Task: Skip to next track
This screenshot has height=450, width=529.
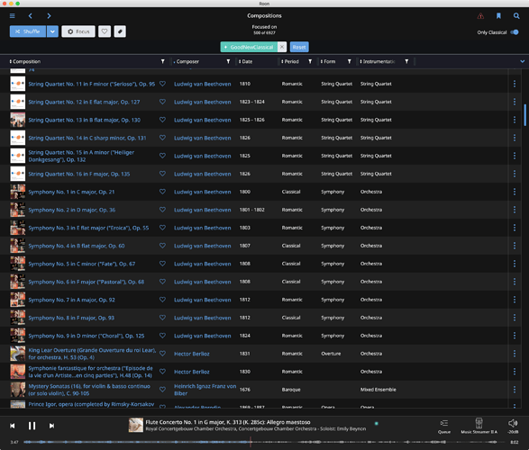Action: tap(51, 426)
